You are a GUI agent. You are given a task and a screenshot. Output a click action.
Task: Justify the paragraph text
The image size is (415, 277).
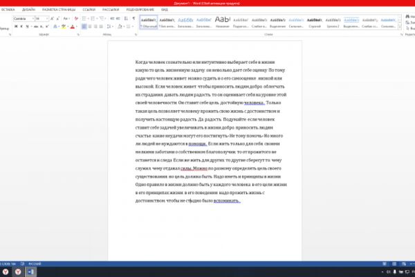click(101, 26)
